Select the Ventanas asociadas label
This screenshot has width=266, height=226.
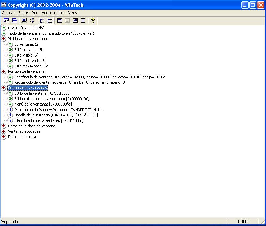pos(24,131)
